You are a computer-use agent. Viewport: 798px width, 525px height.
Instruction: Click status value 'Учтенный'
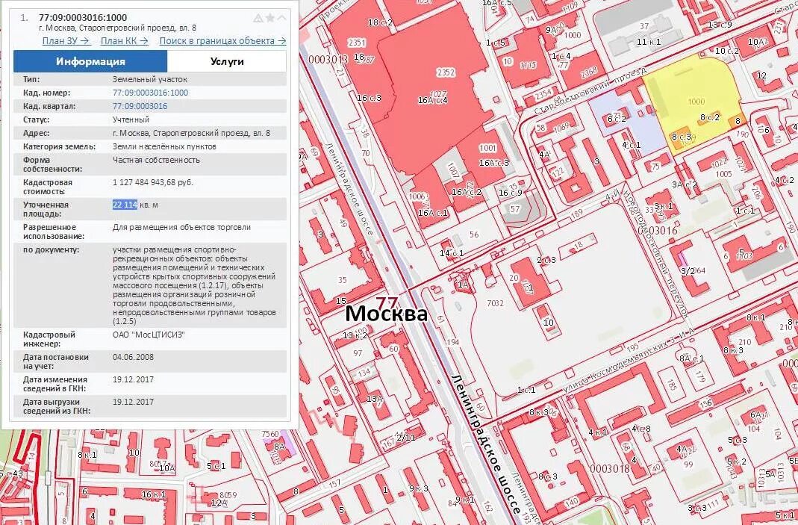click(131, 119)
